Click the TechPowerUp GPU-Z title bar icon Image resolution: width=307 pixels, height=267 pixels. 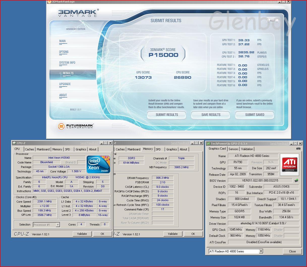click(208, 144)
